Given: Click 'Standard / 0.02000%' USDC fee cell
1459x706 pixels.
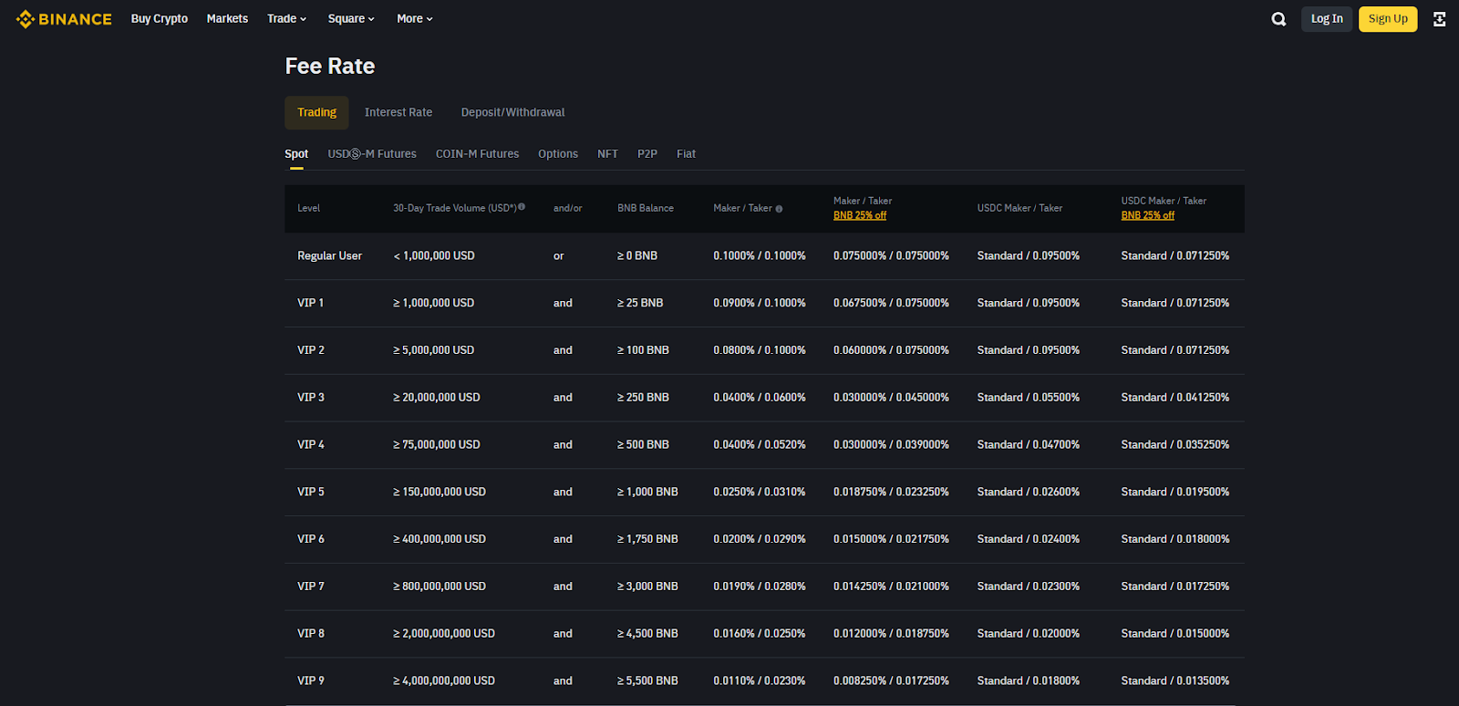Looking at the screenshot, I should (x=1029, y=634).
